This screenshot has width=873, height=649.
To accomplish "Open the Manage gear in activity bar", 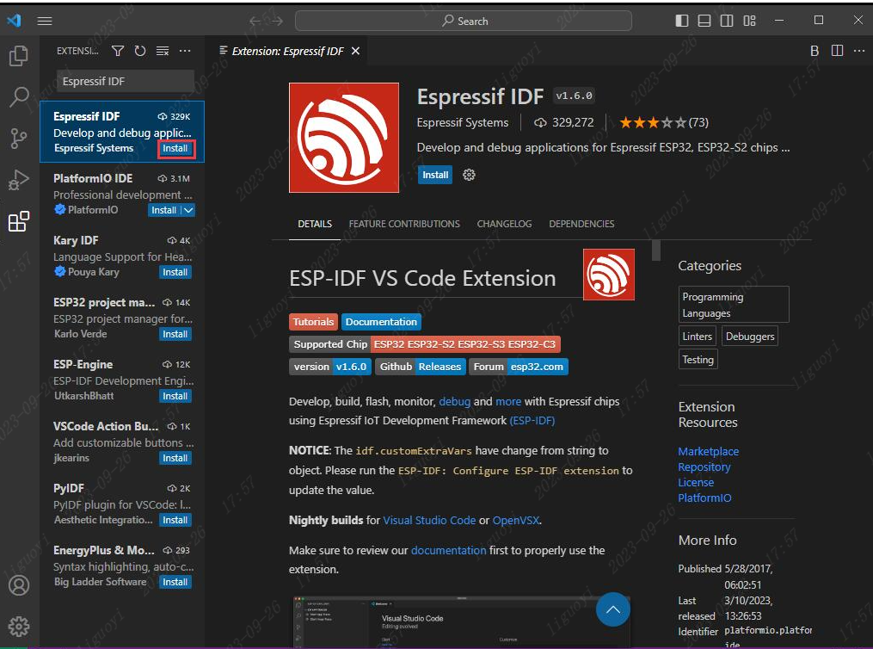I will (x=19, y=626).
